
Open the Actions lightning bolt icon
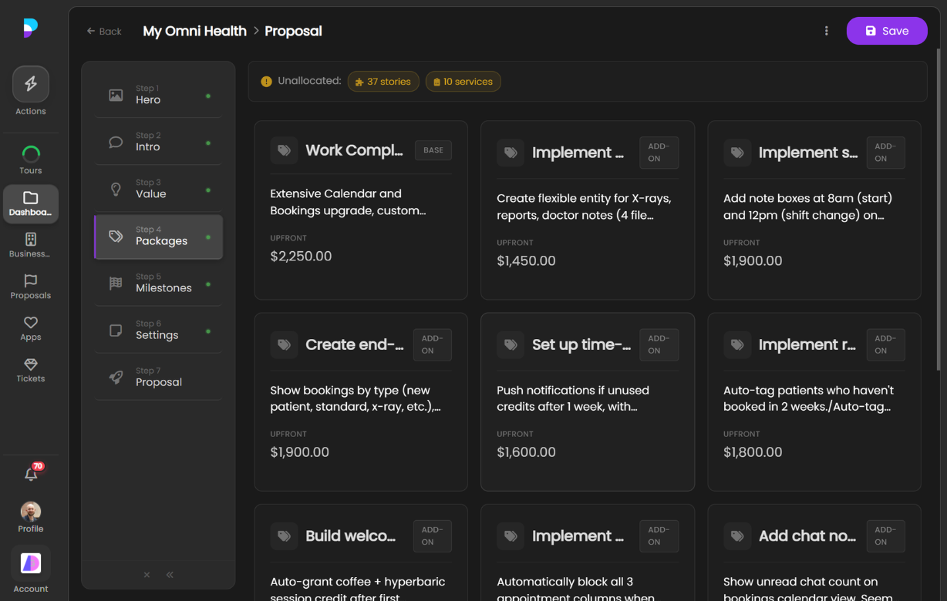(x=31, y=85)
